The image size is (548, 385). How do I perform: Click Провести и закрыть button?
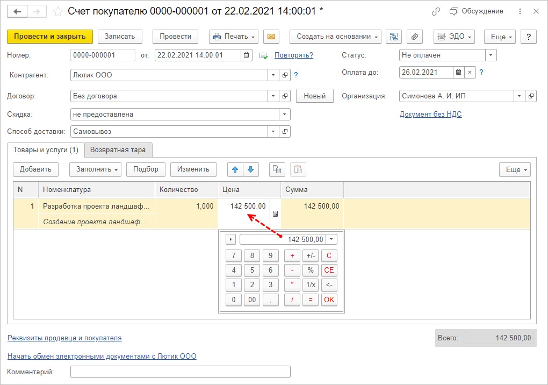[50, 37]
